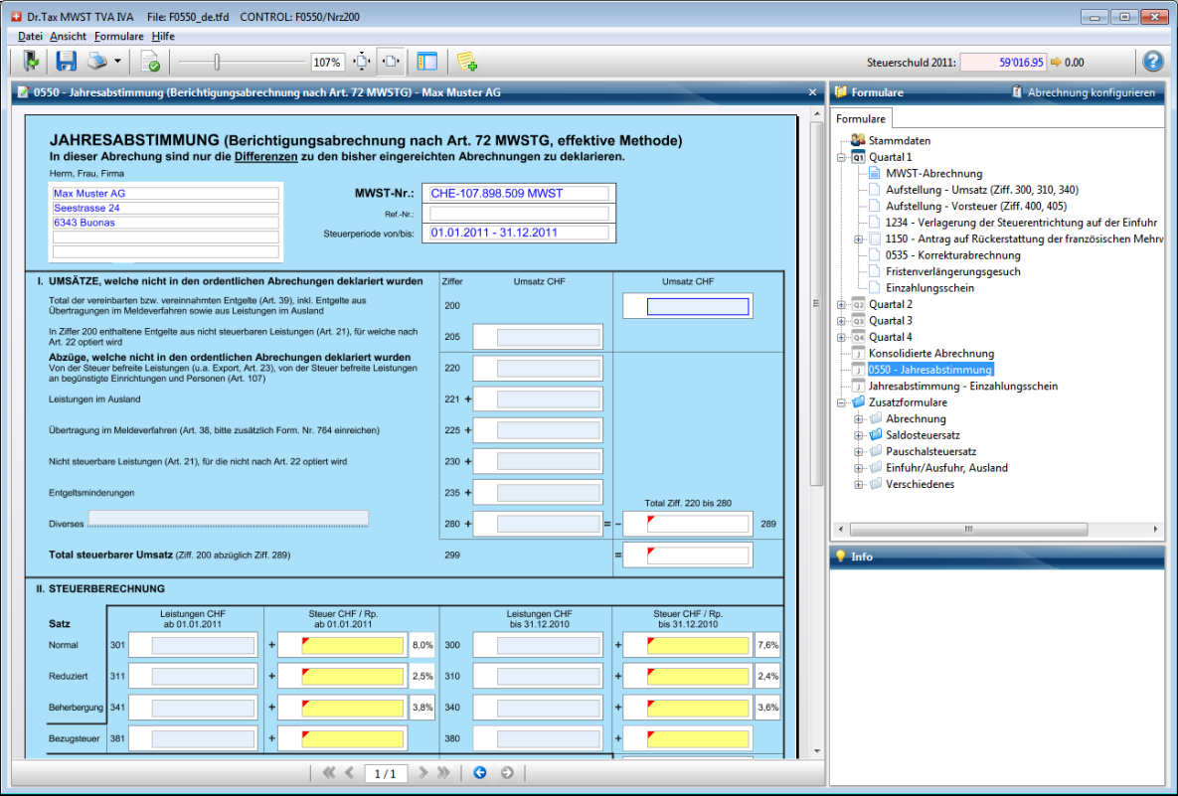Open Konsolidierte Abrechnung
1178x796 pixels.
pyautogui.click(x=931, y=354)
